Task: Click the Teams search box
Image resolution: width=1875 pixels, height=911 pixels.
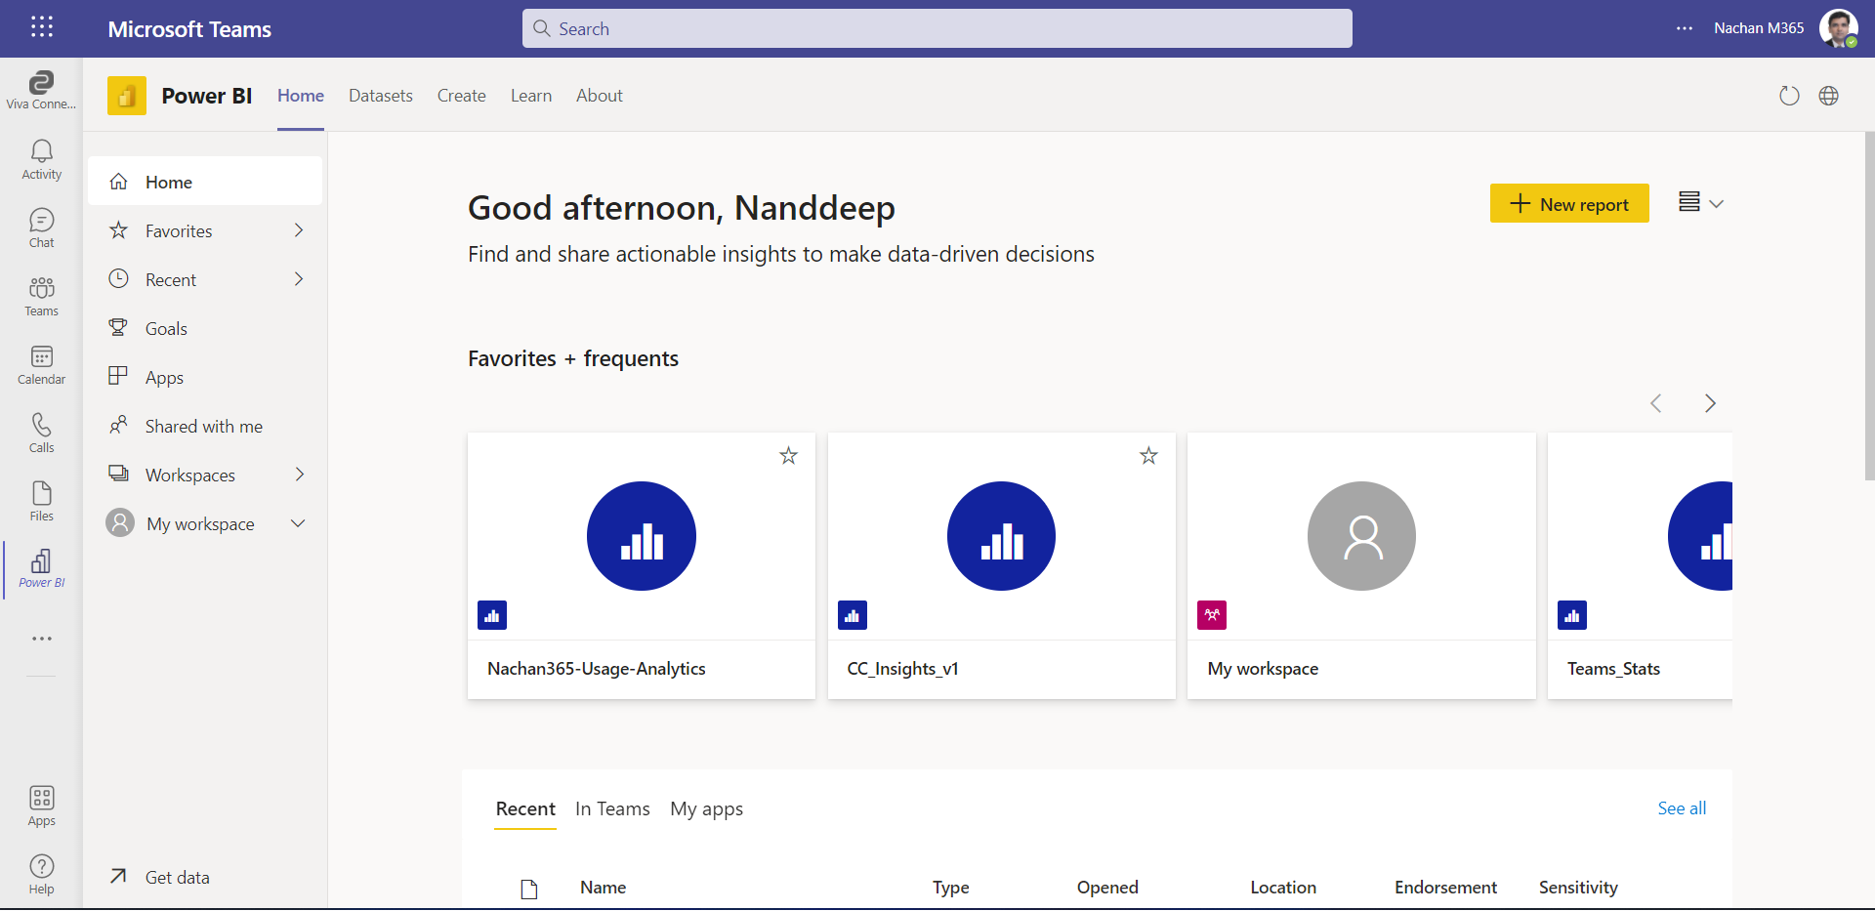Action: point(937,28)
